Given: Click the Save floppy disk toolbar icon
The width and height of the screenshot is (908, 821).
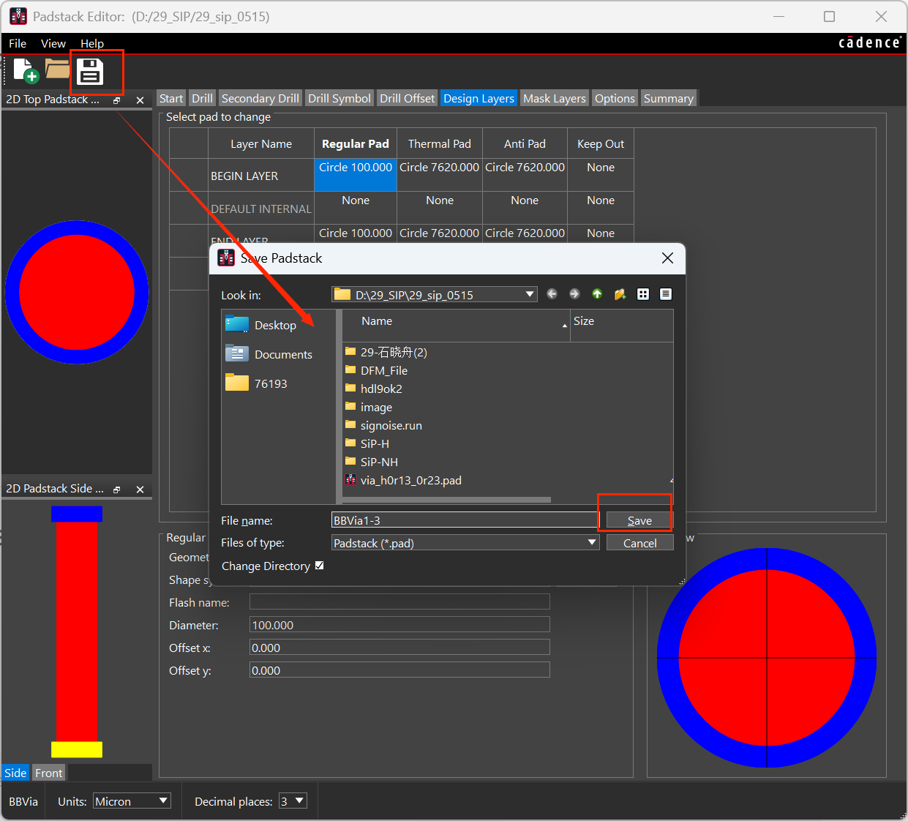Looking at the screenshot, I should pyautogui.click(x=90, y=72).
